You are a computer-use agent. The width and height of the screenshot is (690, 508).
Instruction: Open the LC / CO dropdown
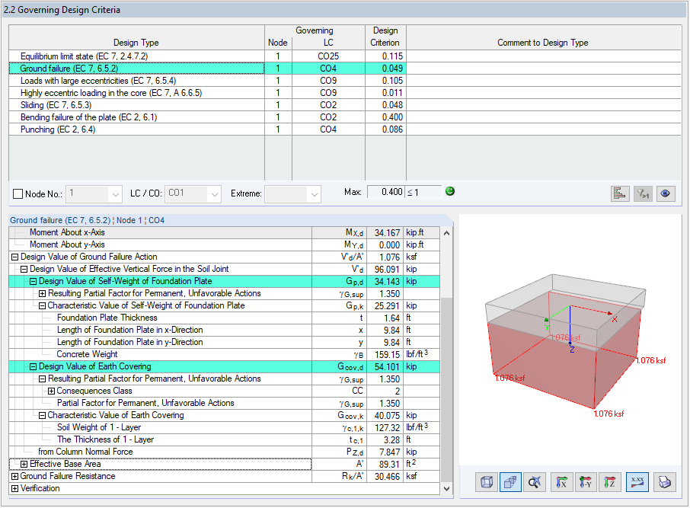(x=212, y=193)
